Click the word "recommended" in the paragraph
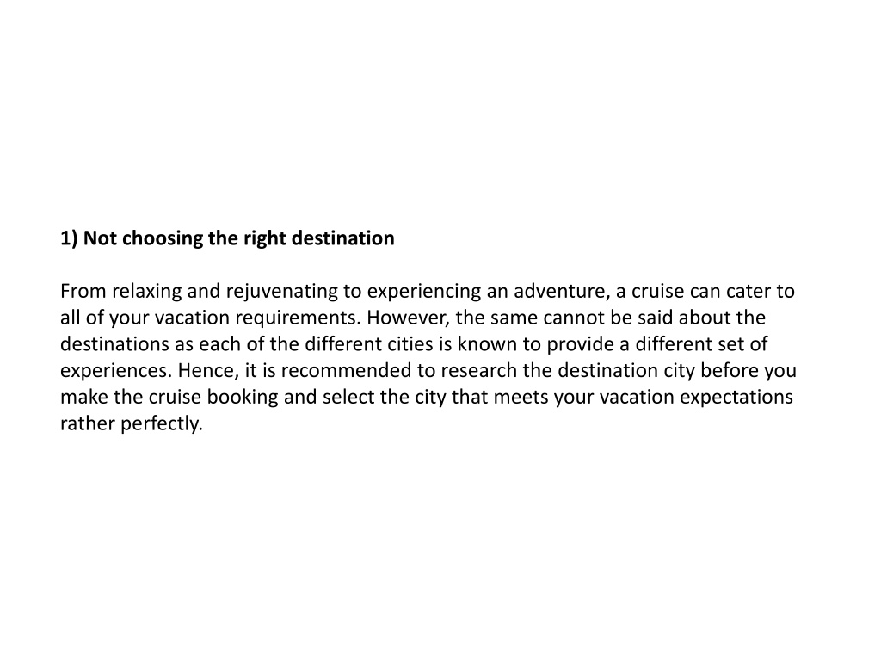The width and height of the screenshot is (881, 661). tap(346, 370)
